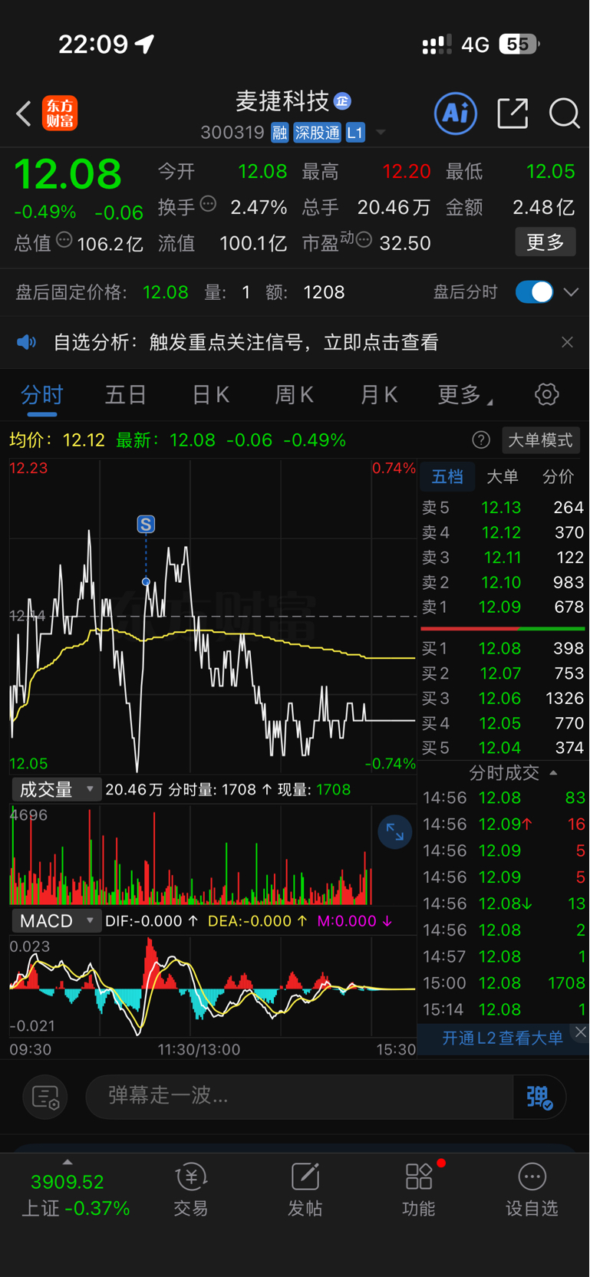590x1277 pixels.
Task: Tap the 15:14 trade row
Action: pos(503,1009)
